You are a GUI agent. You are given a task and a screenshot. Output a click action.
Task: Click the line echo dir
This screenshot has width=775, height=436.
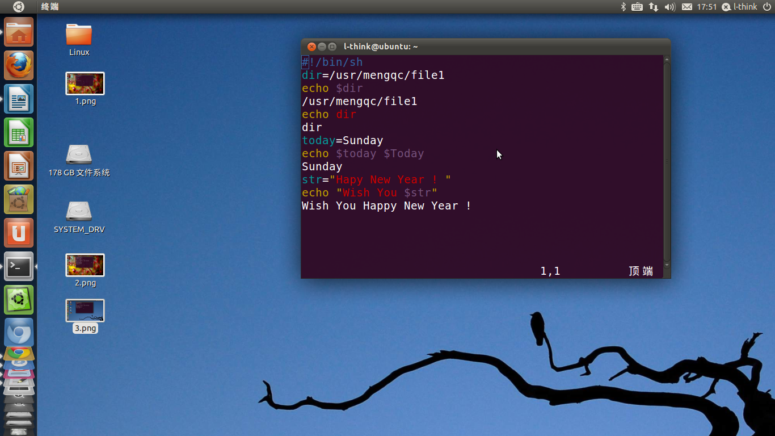328,114
